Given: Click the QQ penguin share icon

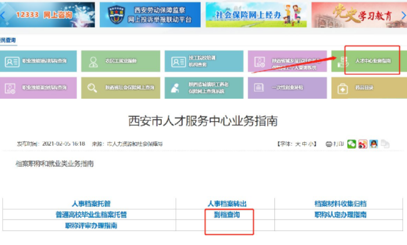Looking at the screenshot, I should pyautogui.click(x=374, y=143).
